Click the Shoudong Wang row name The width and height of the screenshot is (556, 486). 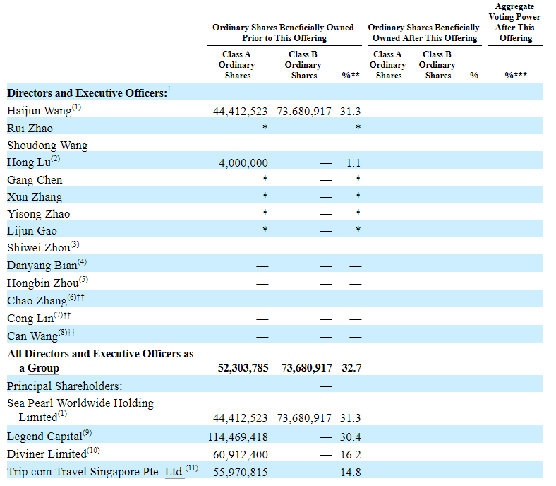(47, 146)
